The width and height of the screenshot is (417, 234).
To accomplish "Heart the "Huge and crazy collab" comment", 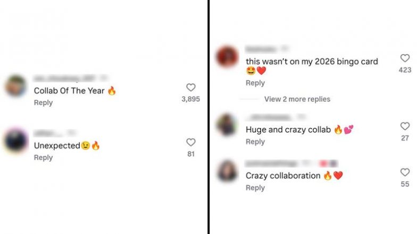I will click(x=405, y=126).
